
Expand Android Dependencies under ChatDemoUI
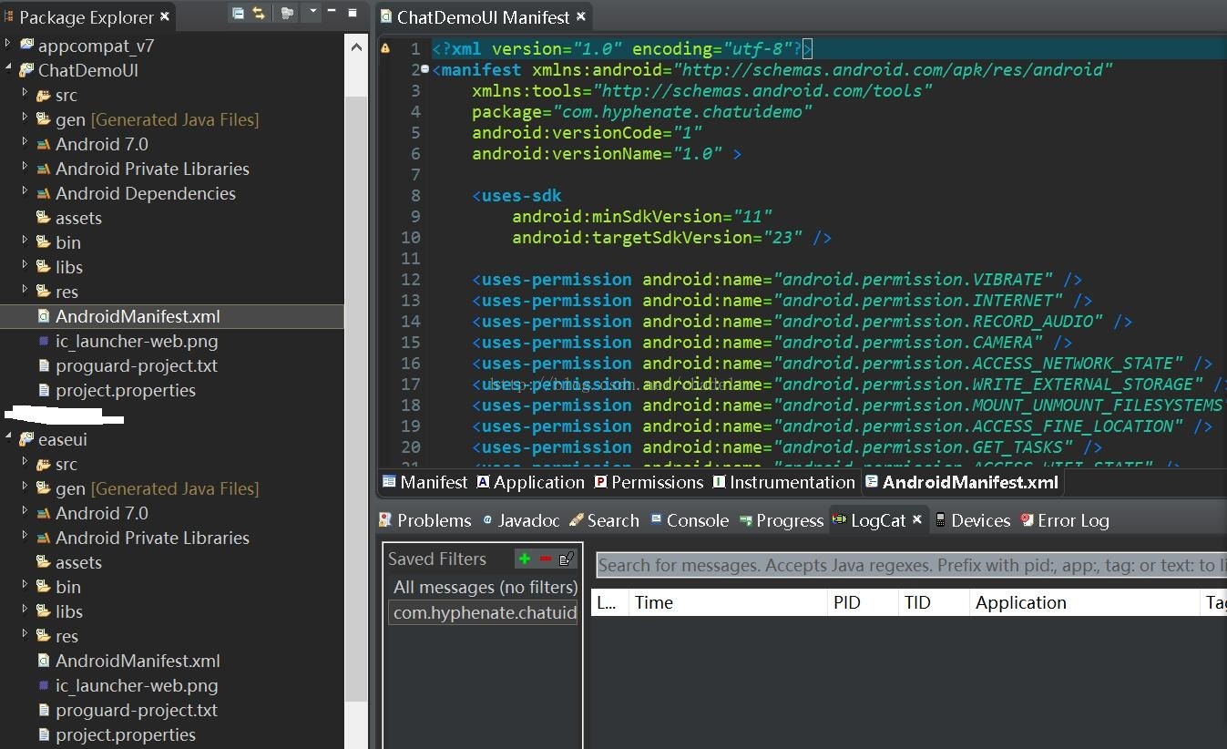(26, 192)
